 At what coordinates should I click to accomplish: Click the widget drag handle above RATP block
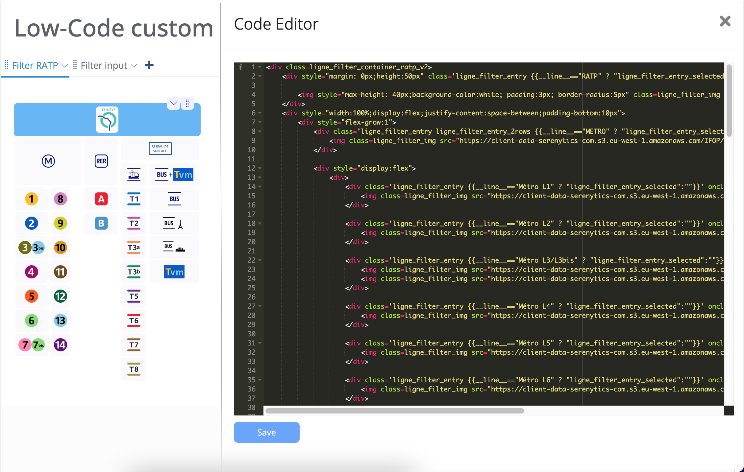tap(187, 103)
